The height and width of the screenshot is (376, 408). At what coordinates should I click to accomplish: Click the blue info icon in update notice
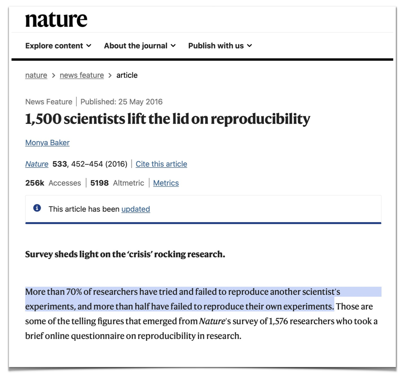pyautogui.click(x=37, y=208)
